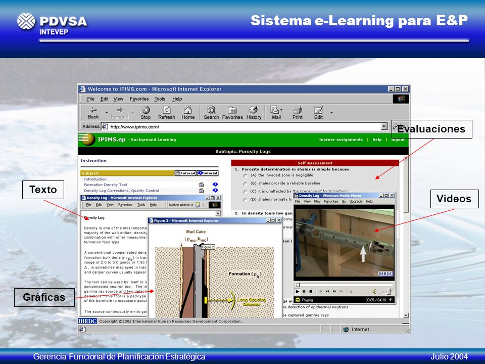The height and width of the screenshot is (364, 485).
Task: Click the help link in green header
Action: [x=377, y=140]
